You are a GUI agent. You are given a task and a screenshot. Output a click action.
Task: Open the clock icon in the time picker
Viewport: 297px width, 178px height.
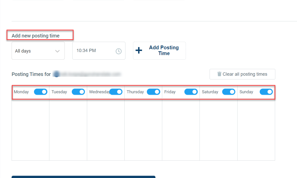pyautogui.click(x=118, y=51)
